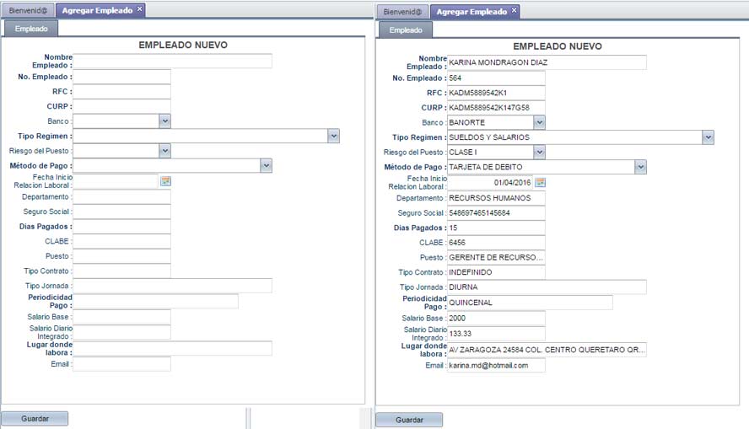Select the Empleado tab in the right panel
Screen dimensions: 749x429
406,29
